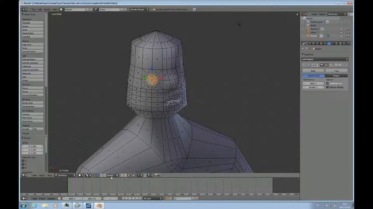
Task: Open the Object Data properties tab icon
Action: point(333,44)
